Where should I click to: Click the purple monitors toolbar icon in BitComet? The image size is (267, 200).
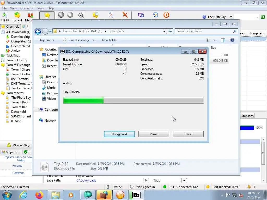(141, 15)
